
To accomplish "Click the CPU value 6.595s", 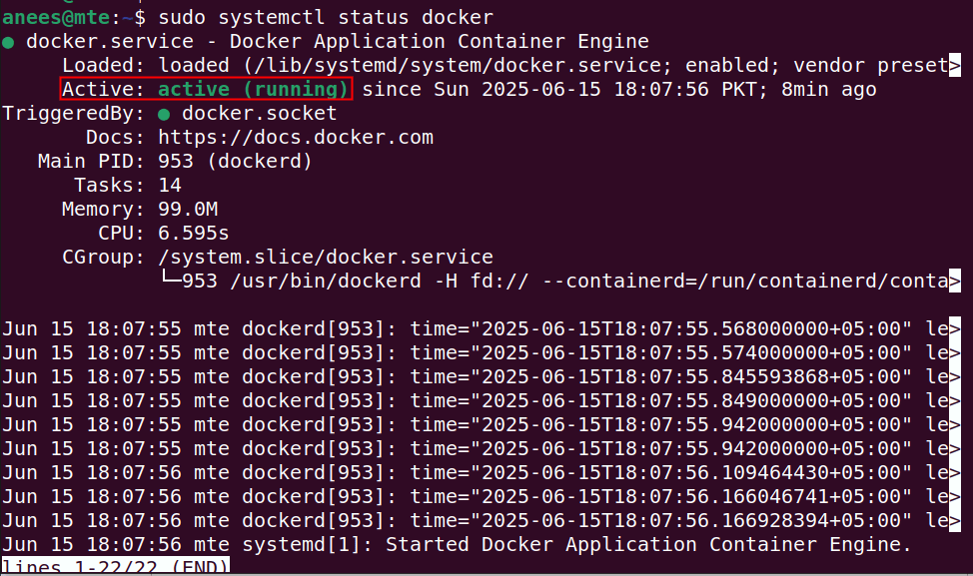I will click(x=194, y=234).
